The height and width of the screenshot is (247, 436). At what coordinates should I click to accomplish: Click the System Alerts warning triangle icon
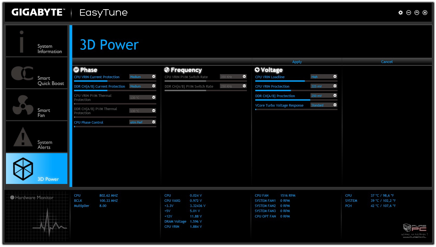click(23, 137)
